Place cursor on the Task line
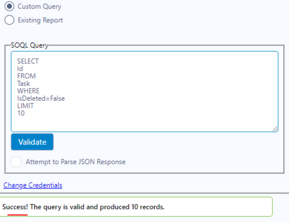The height and width of the screenshot is (222, 289). click(x=24, y=83)
